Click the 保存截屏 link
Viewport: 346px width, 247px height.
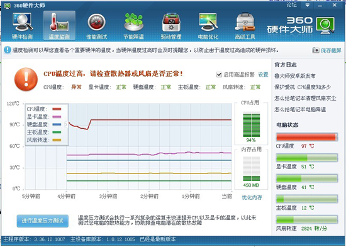[x=331, y=50]
